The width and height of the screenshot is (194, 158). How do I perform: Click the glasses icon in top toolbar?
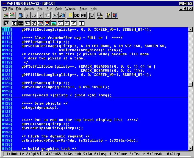tap(56, 15)
